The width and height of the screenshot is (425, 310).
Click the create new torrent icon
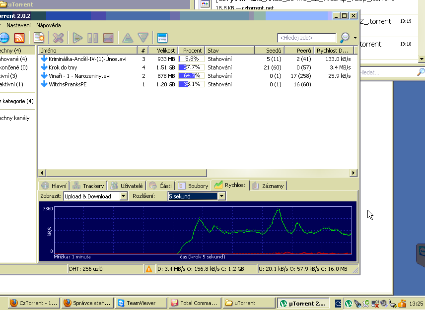39,38
